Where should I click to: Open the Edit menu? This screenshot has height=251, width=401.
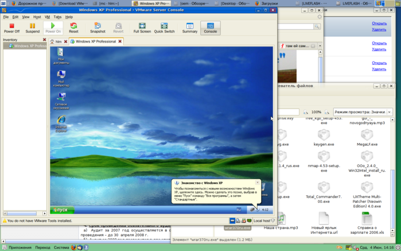tap(15, 17)
